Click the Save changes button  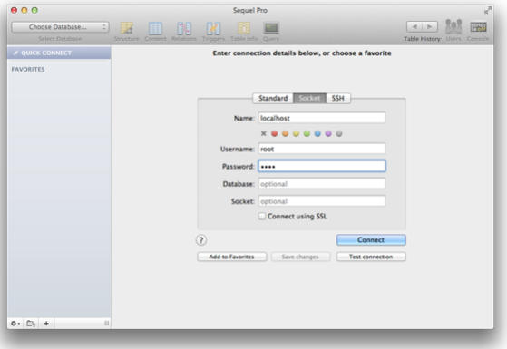[x=300, y=257]
